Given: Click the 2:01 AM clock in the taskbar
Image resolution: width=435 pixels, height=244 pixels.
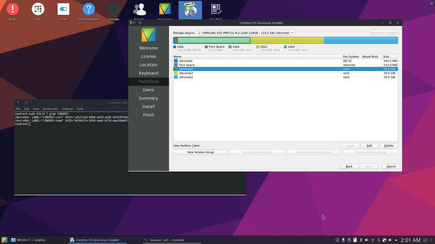Looking at the screenshot, I should tap(411, 240).
